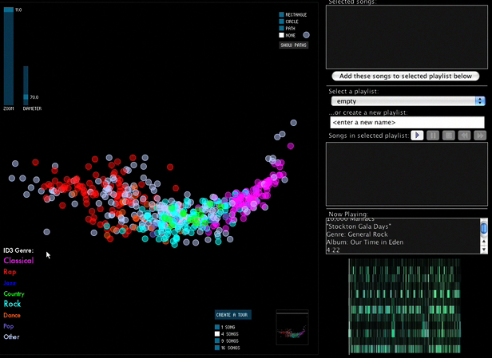This screenshot has height=358, width=492.
Task: Pause playlist playback
Action: tap(433, 136)
